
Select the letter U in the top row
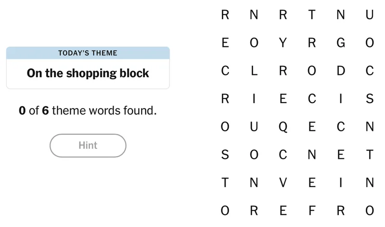pos(370,15)
